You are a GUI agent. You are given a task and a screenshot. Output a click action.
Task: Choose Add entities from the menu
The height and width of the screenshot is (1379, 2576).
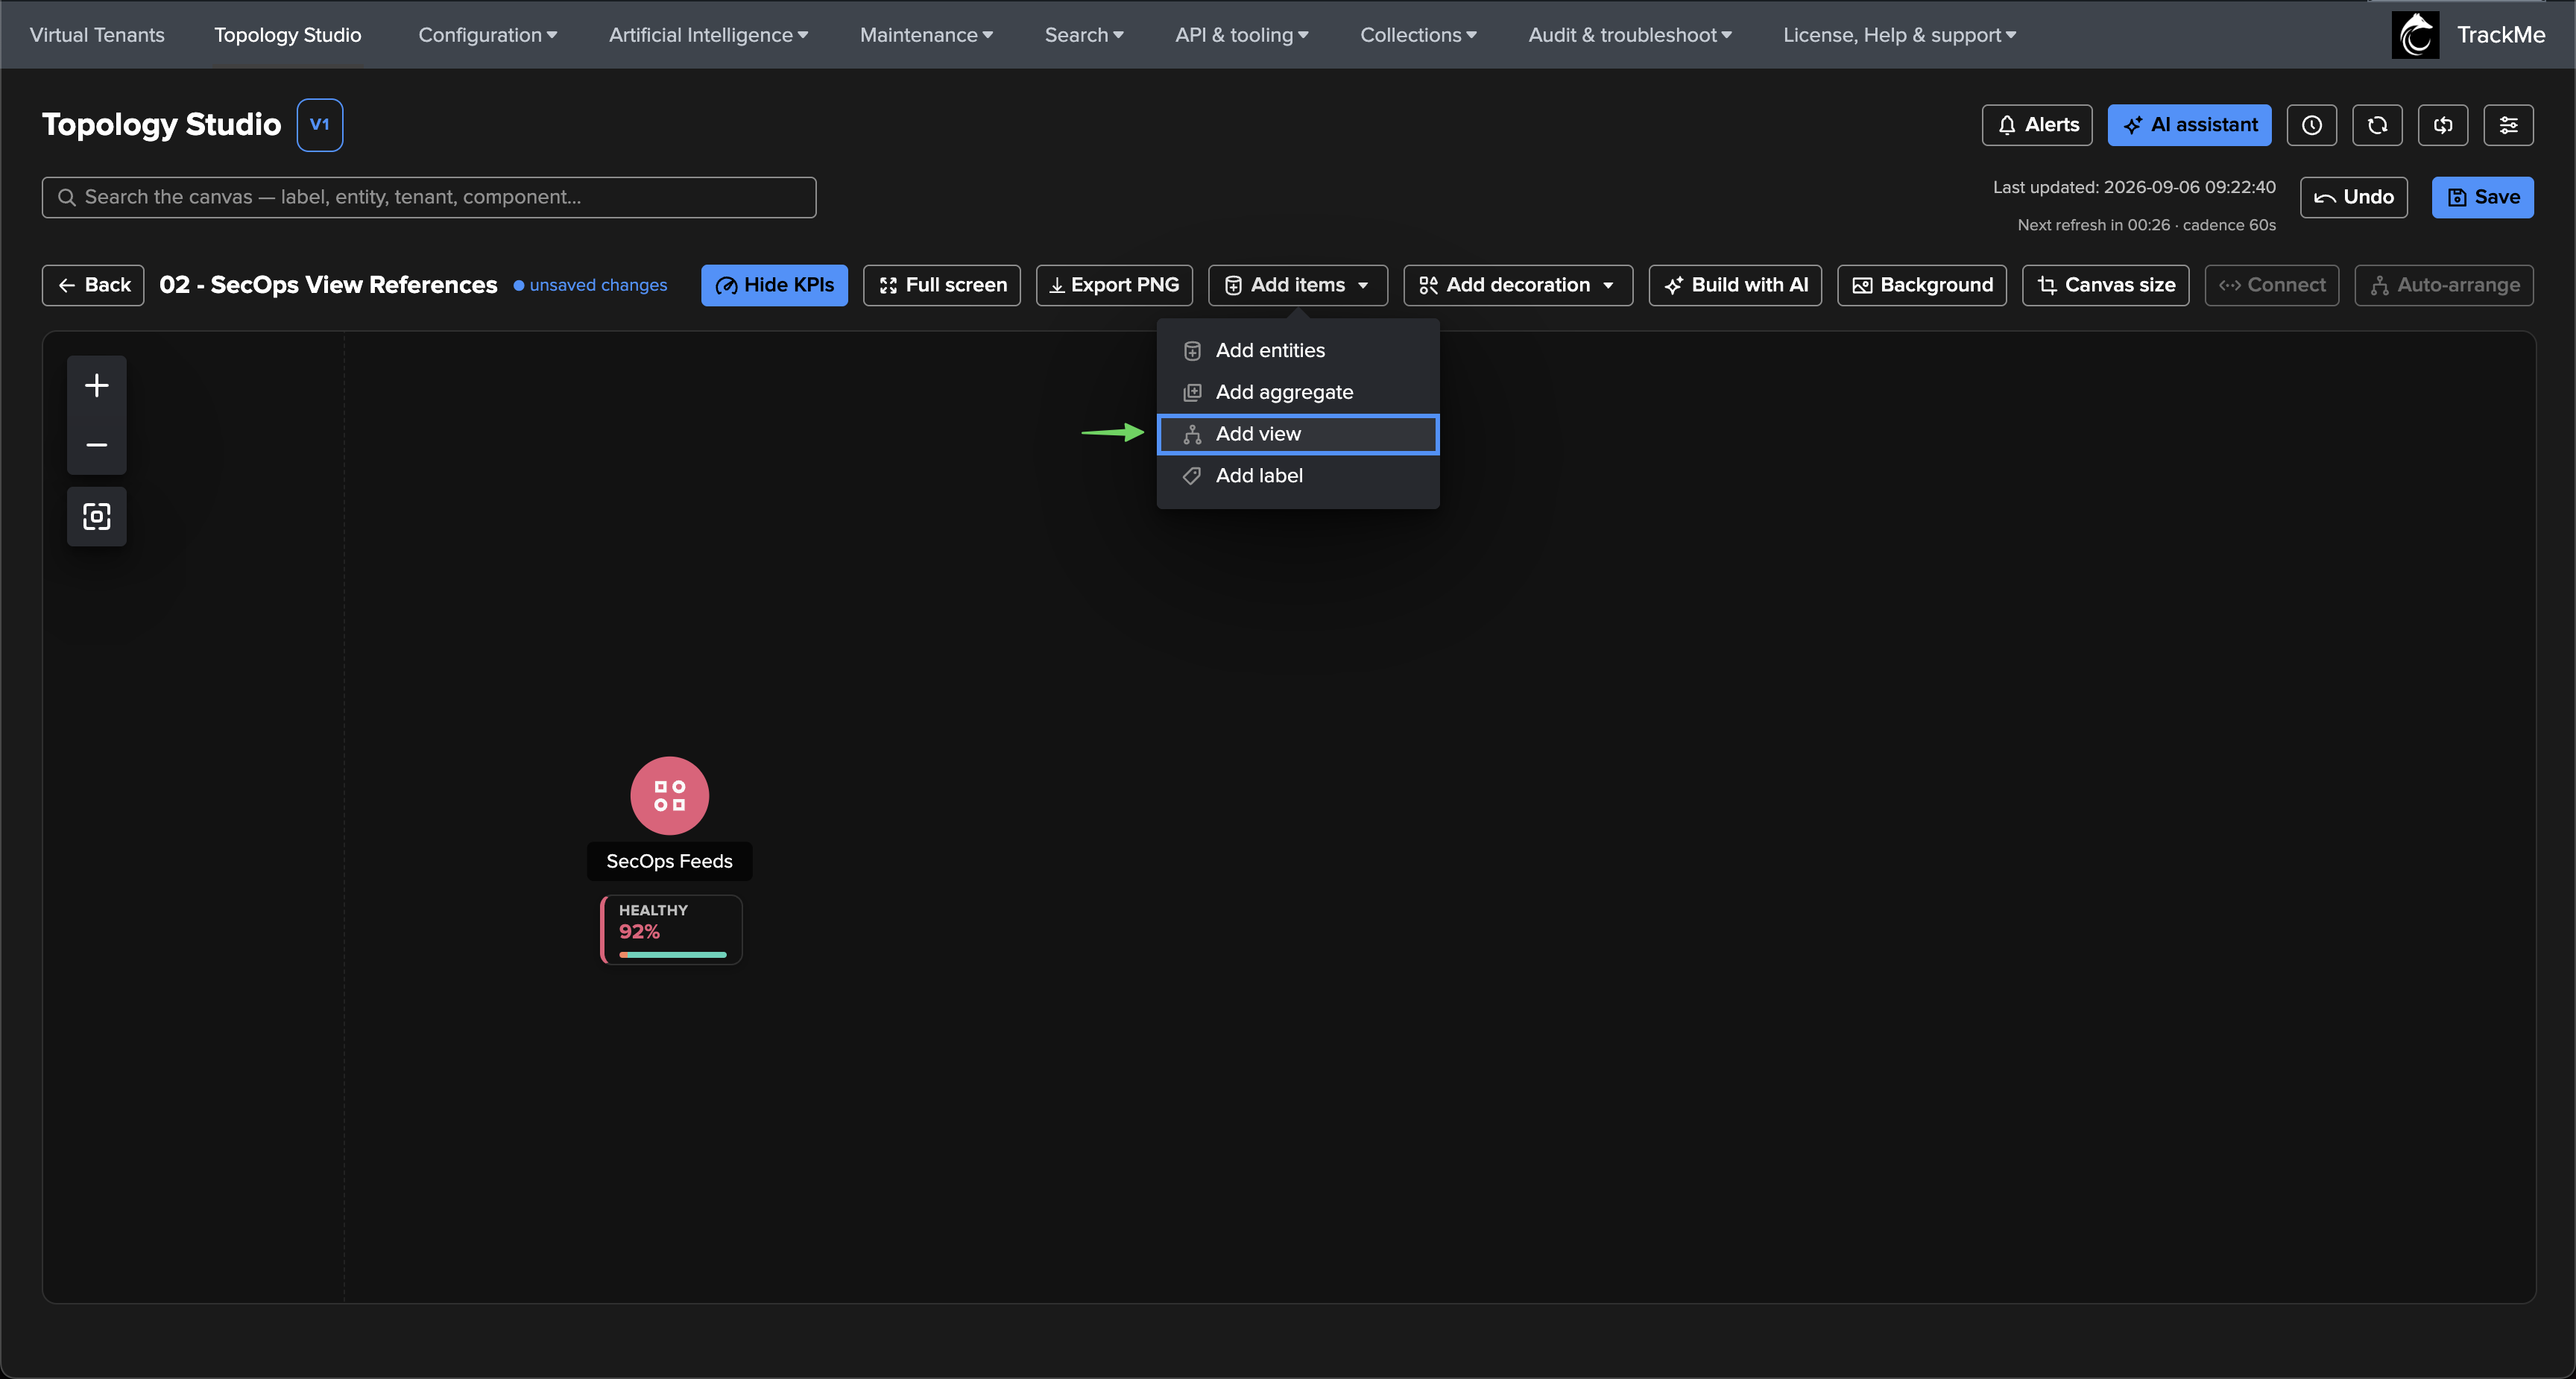click(x=1298, y=351)
